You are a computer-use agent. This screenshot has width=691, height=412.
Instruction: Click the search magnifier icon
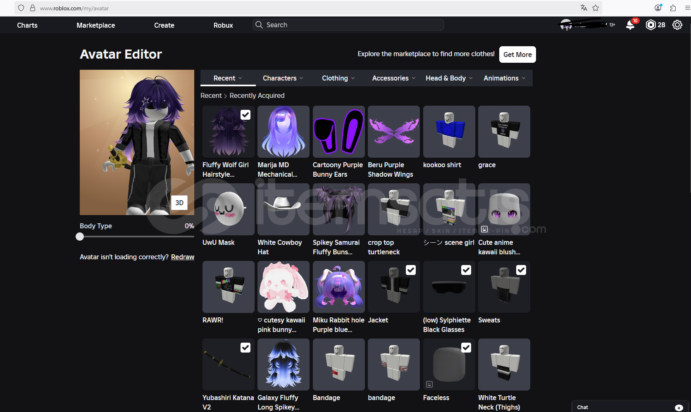tap(259, 25)
